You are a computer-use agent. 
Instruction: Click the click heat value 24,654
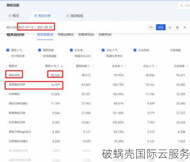pyautogui.click(x=181, y=122)
